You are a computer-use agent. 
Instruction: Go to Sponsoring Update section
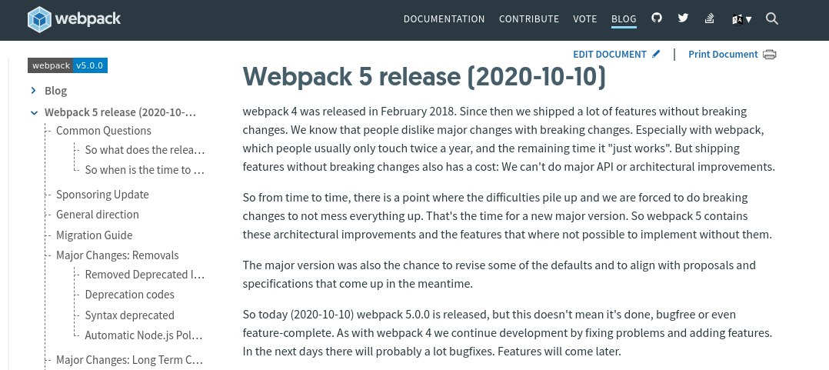[102, 195]
